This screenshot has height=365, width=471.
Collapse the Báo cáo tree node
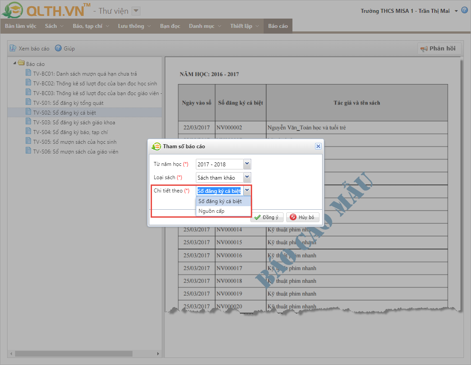tap(15, 63)
